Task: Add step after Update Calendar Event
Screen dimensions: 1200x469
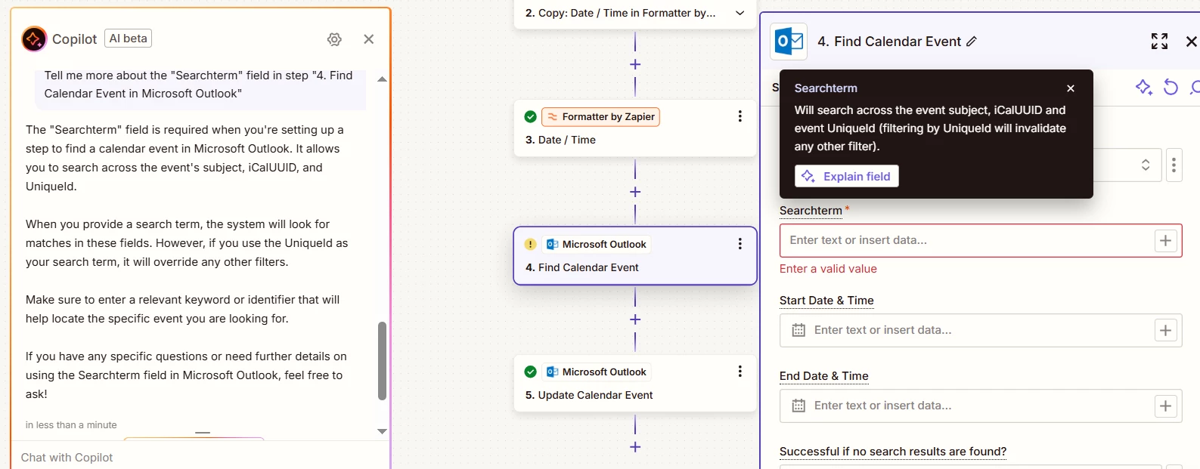Action: click(x=635, y=447)
